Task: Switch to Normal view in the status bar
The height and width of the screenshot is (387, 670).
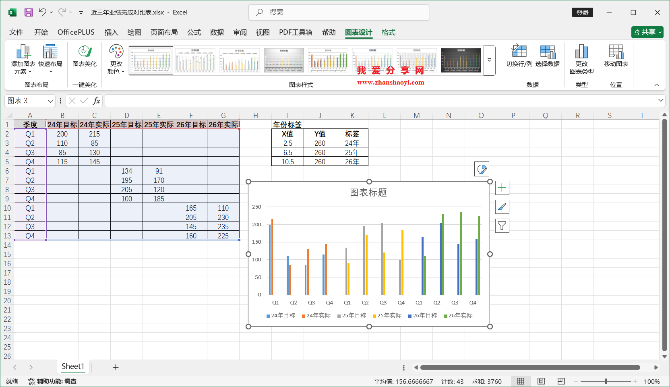Action: tap(521, 381)
